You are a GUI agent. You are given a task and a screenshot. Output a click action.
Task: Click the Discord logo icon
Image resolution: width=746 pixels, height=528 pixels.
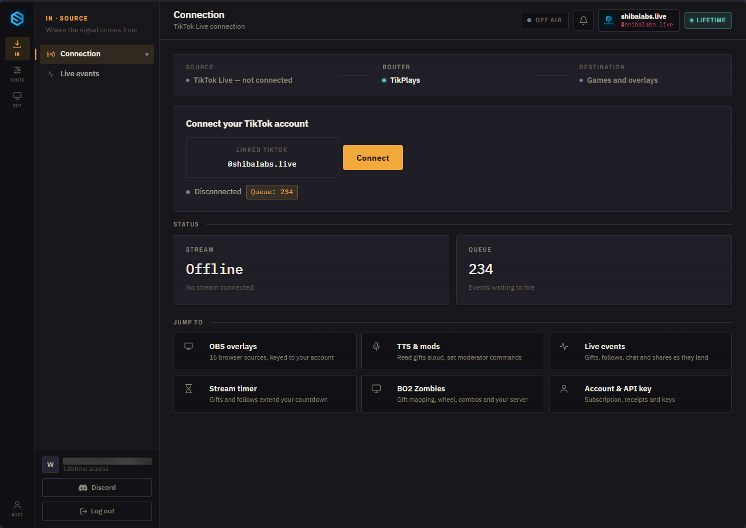[83, 488]
